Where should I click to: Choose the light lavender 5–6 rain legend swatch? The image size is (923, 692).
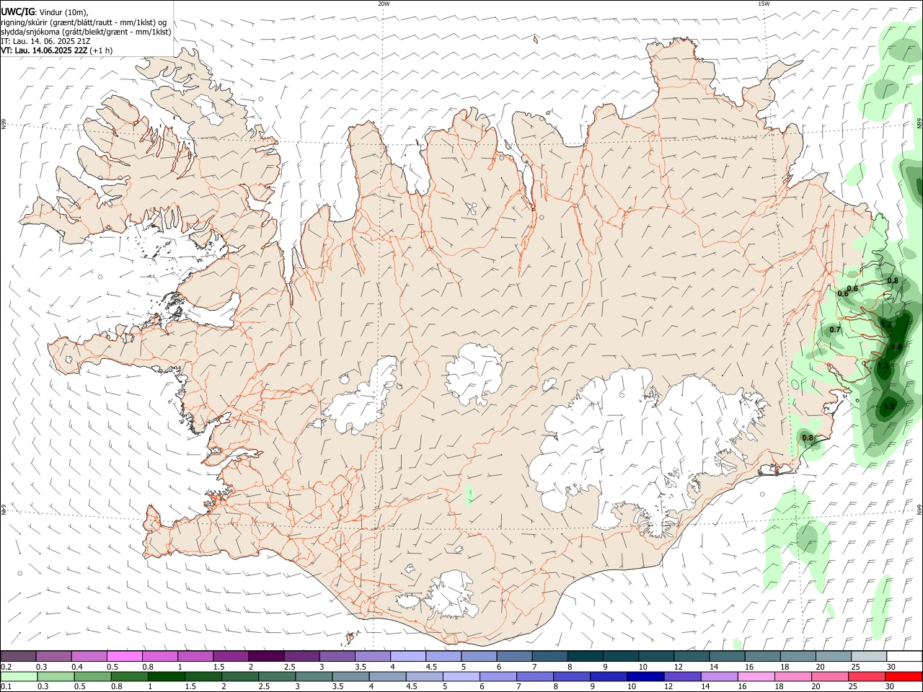point(461,676)
